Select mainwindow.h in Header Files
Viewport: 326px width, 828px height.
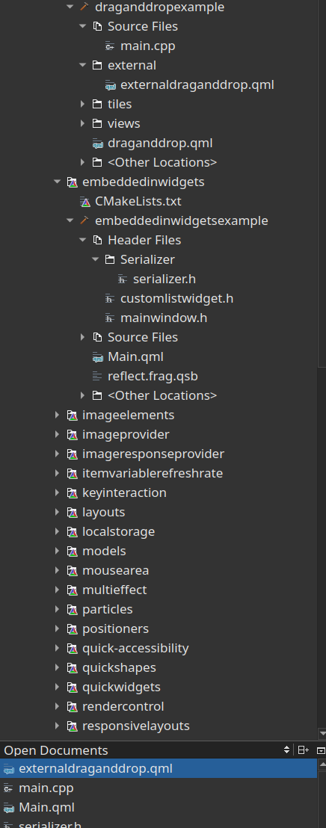[163, 318]
